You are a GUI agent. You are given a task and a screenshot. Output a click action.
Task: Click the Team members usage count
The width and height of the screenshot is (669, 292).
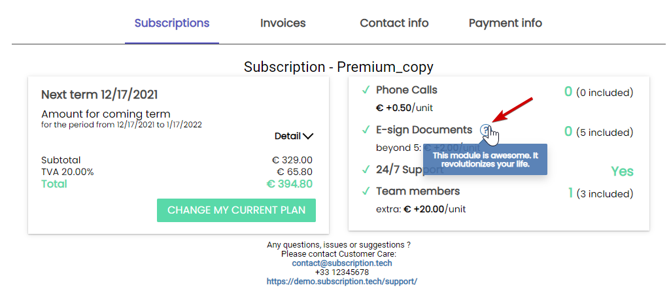click(x=570, y=193)
